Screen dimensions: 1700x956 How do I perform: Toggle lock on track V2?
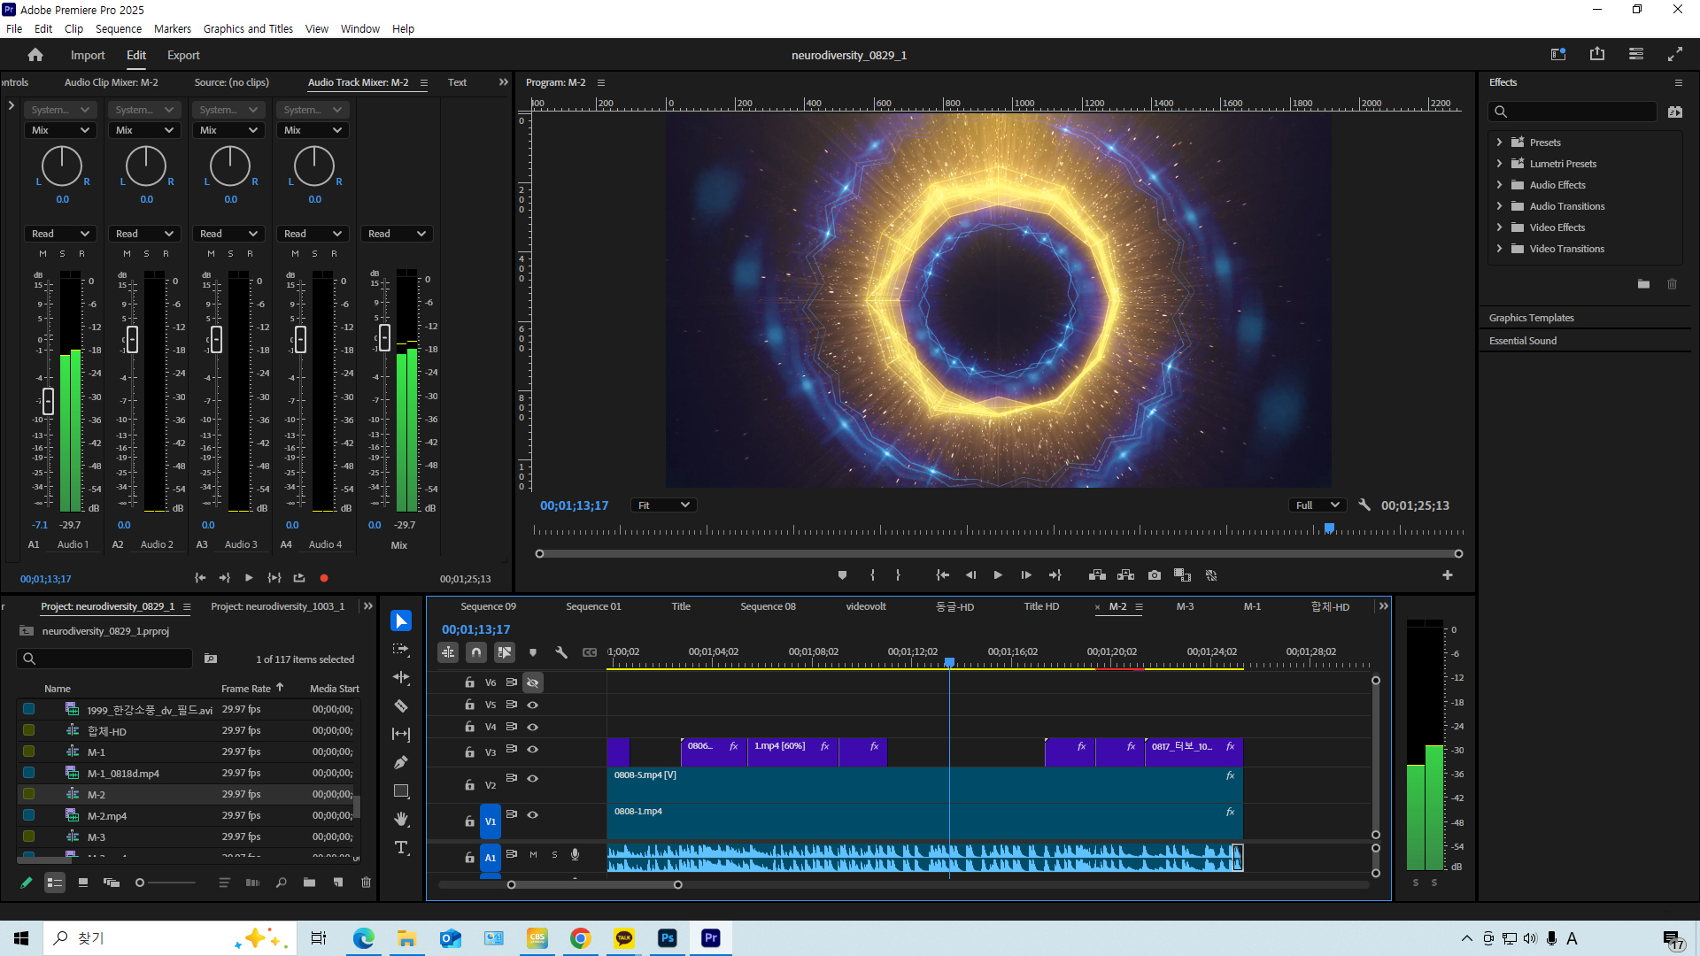469,785
